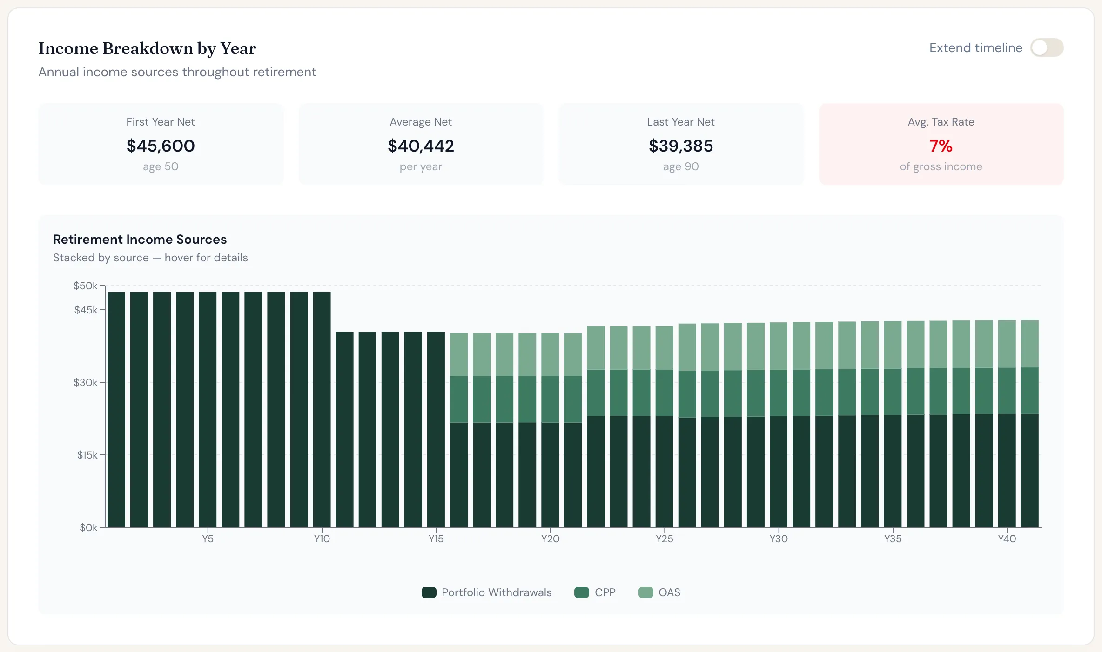
Task: Click the Y5 bar in chart
Action: point(208,409)
